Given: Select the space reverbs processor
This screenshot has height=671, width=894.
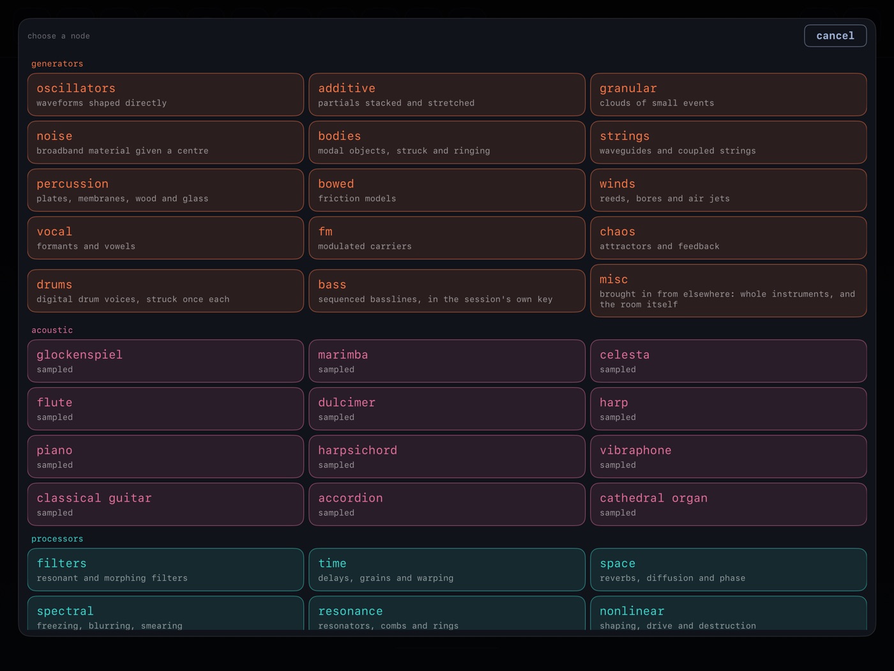Looking at the screenshot, I should point(729,569).
